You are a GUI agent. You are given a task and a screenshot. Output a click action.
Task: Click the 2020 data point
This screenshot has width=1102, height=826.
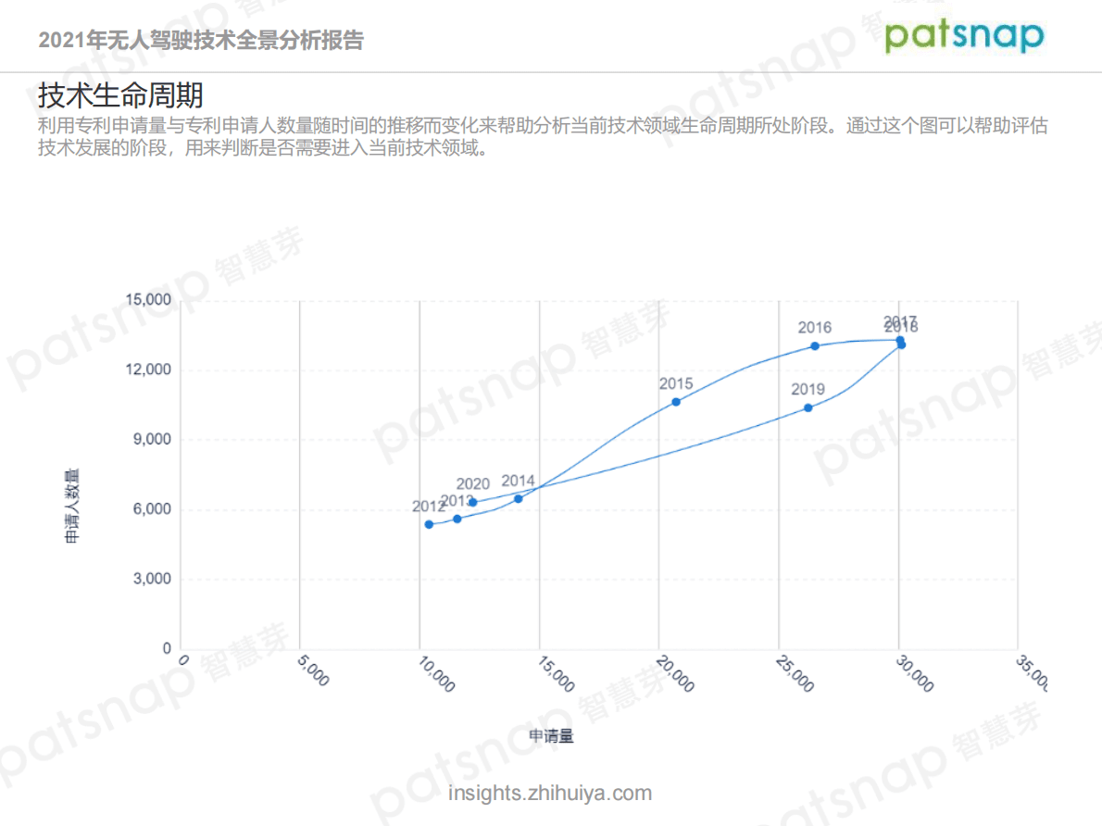click(473, 502)
